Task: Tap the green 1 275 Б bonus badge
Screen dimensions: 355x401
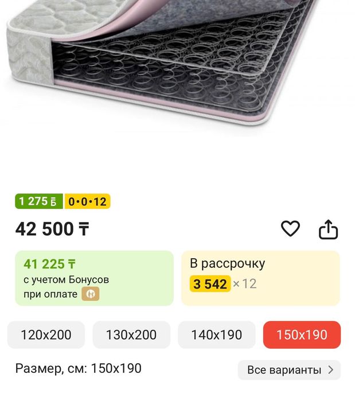Action: [38, 201]
